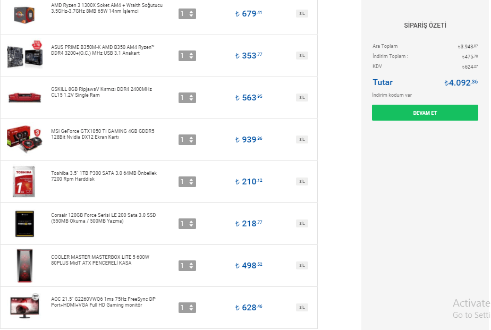The image size is (491, 330).
Task: Remove GSKILL 8GB RipjawsV with SİL
Action: click(x=302, y=97)
